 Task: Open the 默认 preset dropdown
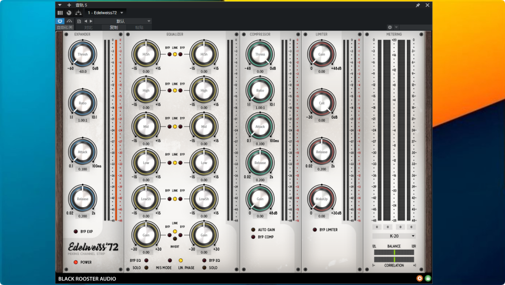coord(122,21)
